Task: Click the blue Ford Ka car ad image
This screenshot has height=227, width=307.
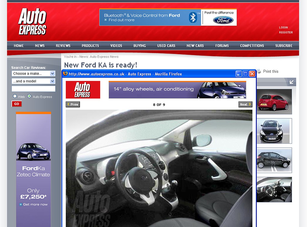Action: [33, 151]
